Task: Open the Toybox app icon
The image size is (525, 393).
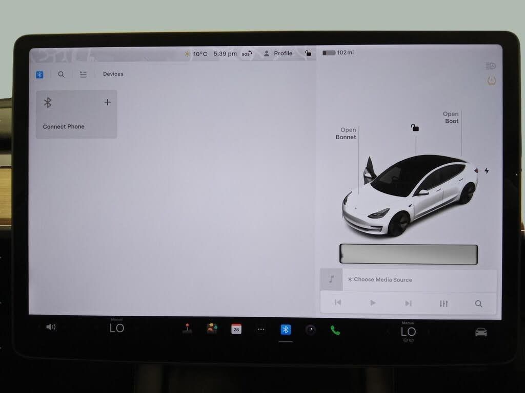Action: pos(212,329)
